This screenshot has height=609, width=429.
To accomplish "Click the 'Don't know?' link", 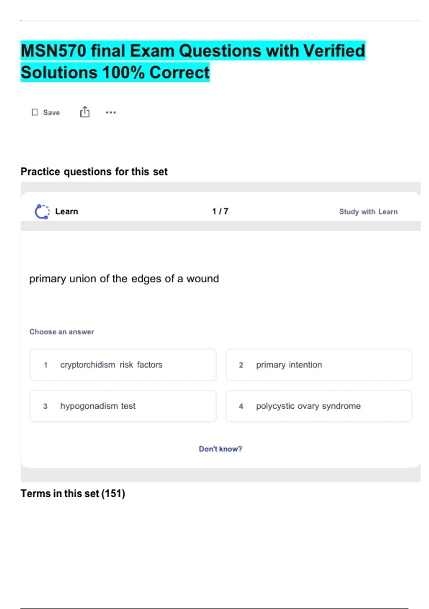I will click(x=220, y=449).
